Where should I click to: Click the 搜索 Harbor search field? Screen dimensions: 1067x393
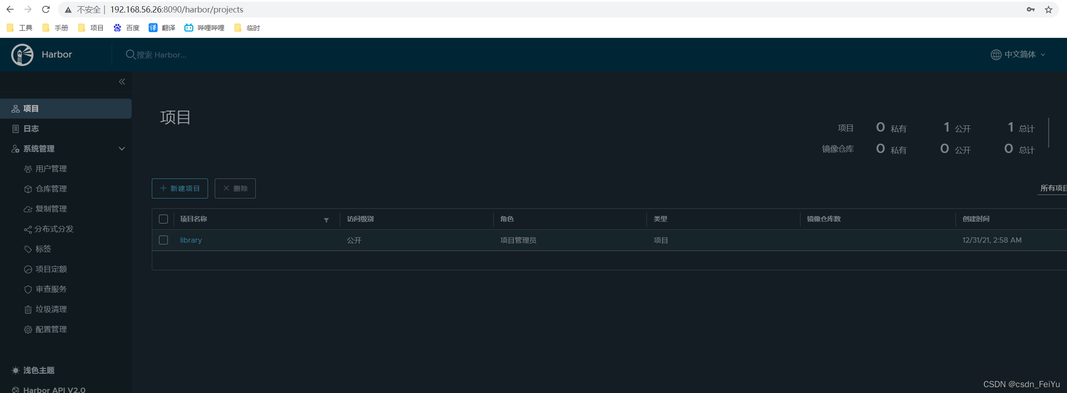coord(161,54)
